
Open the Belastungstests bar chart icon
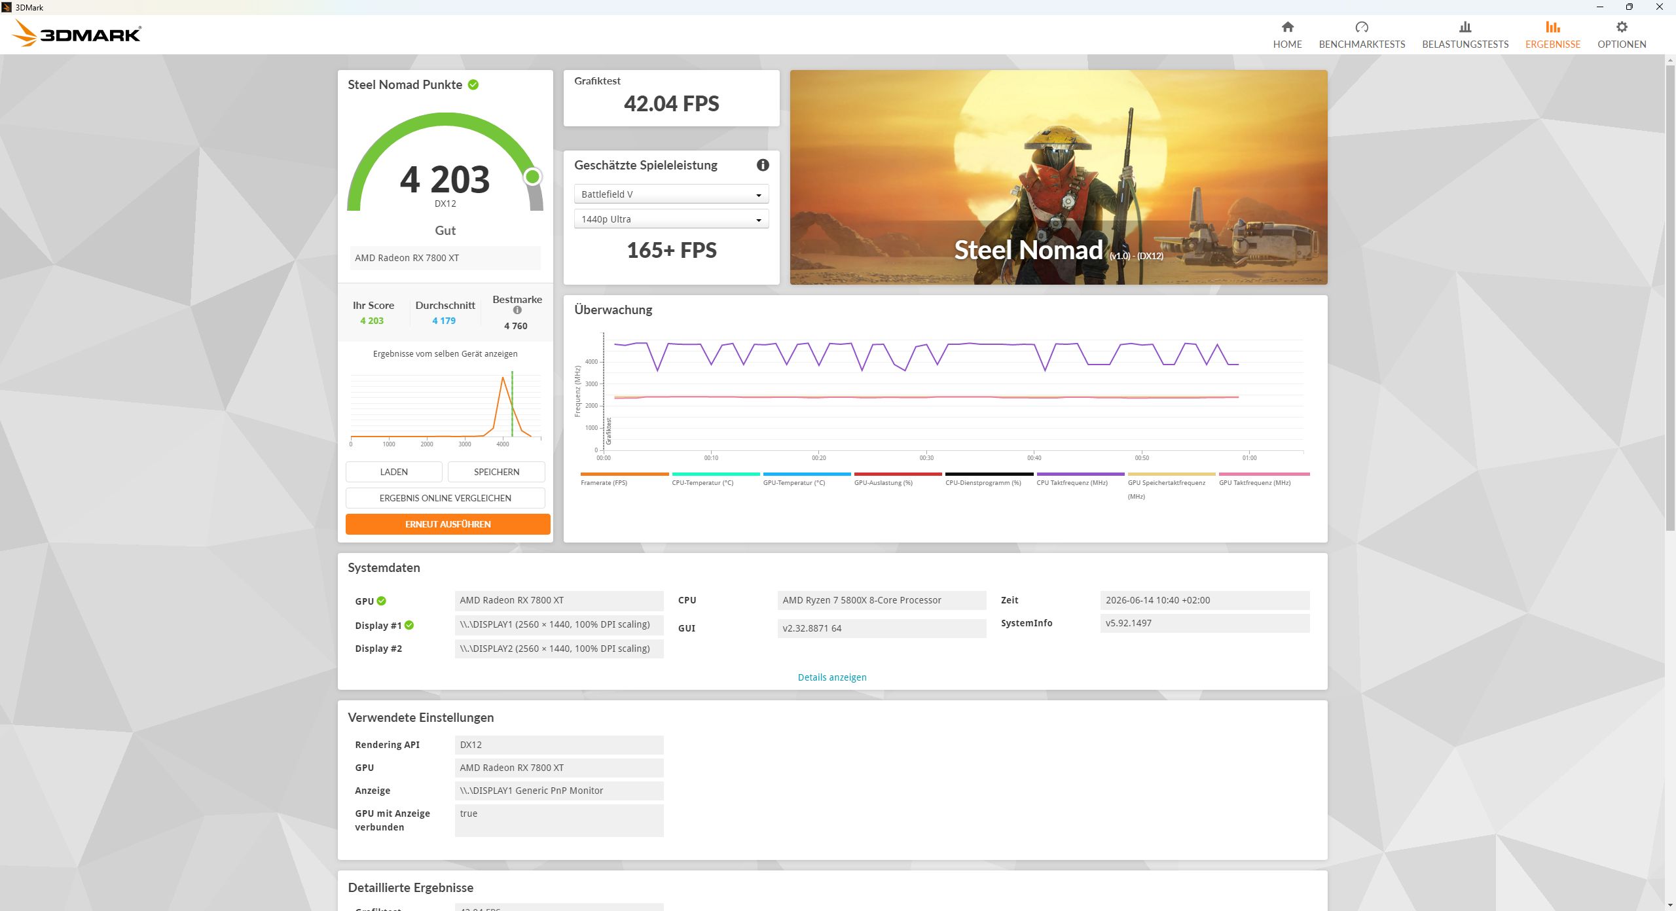coord(1465,27)
